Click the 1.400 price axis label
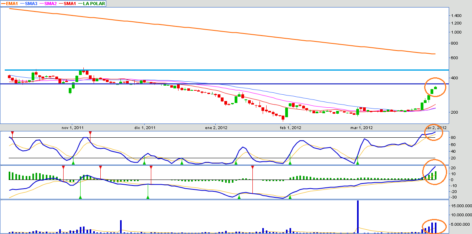Screen dimensions: 472x234 [x=456, y=15]
